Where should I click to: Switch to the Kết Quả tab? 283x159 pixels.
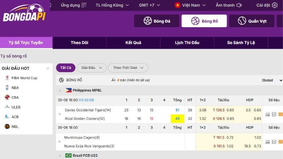[x=133, y=43]
